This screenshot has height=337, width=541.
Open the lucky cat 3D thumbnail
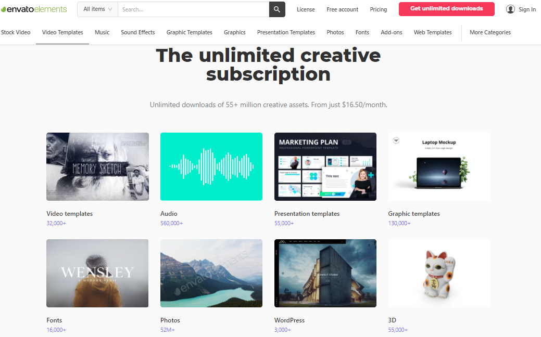coord(439,273)
